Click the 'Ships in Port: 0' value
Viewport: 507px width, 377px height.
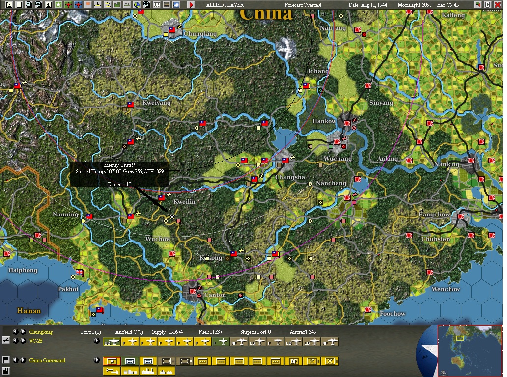255,332
